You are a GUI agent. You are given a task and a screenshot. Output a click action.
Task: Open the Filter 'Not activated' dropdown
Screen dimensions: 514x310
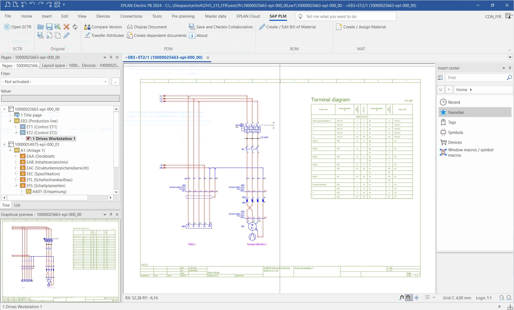tap(105, 82)
